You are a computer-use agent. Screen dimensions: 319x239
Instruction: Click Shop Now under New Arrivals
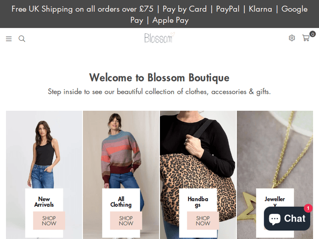[49, 221]
